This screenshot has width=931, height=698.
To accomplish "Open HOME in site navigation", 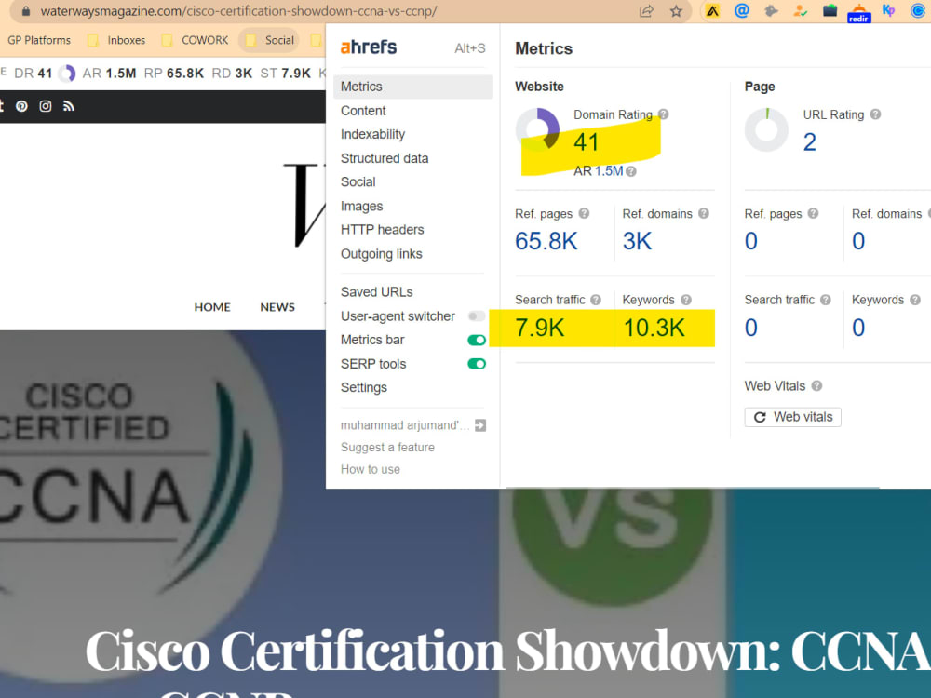I will pos(212,307).
